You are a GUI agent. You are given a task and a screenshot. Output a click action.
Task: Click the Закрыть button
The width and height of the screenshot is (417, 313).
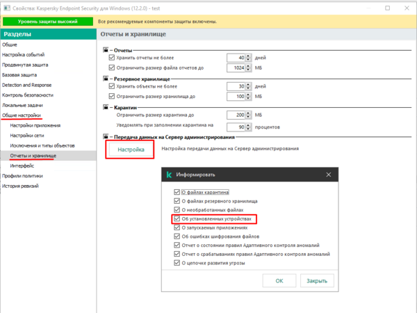(x=317, y=281)
